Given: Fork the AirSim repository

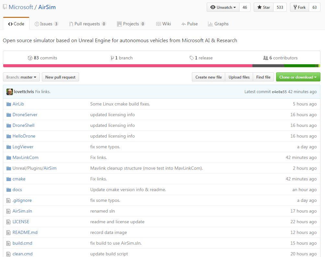Looking at the screenshot, I should (299, 7).
